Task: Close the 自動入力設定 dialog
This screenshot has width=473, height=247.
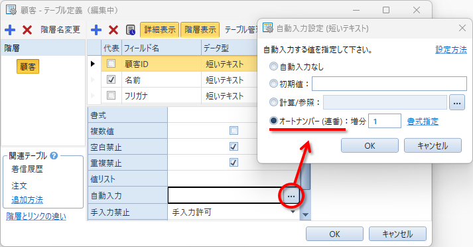Action: tap(462, 28)
